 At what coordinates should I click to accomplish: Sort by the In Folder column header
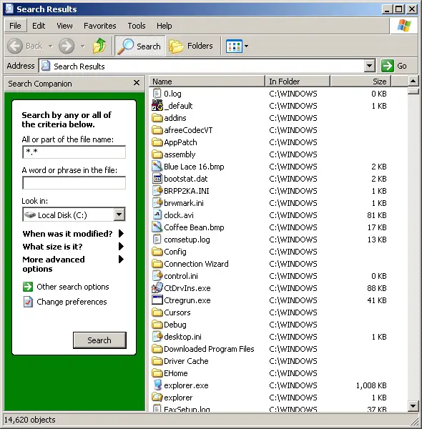[298, 82]
